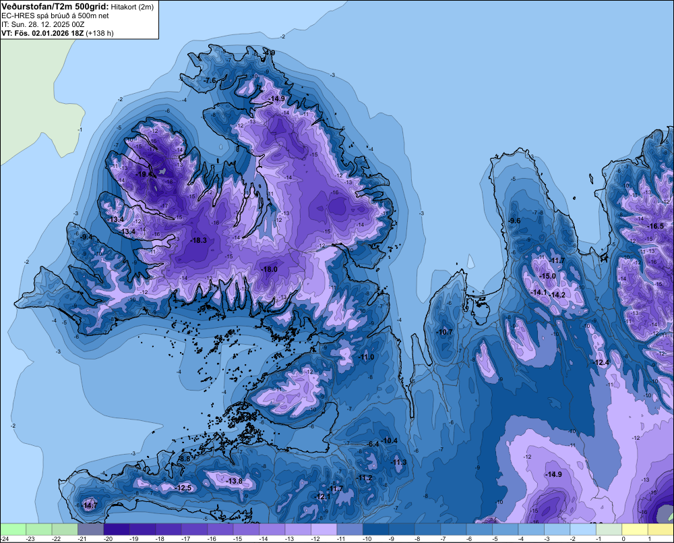Screen dimensions: 674x543
Task: Click the legend scale label '-13'
Action: tap(289, 539)
